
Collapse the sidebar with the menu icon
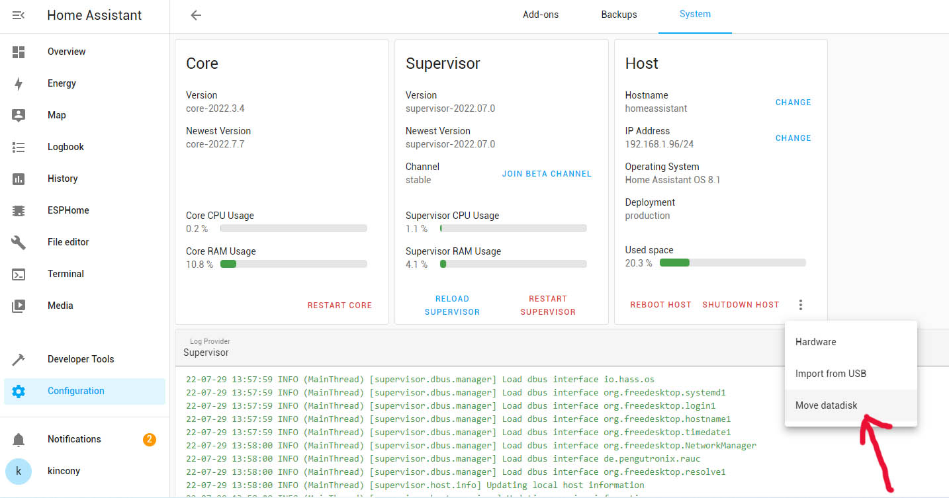(x=19, y=15)
